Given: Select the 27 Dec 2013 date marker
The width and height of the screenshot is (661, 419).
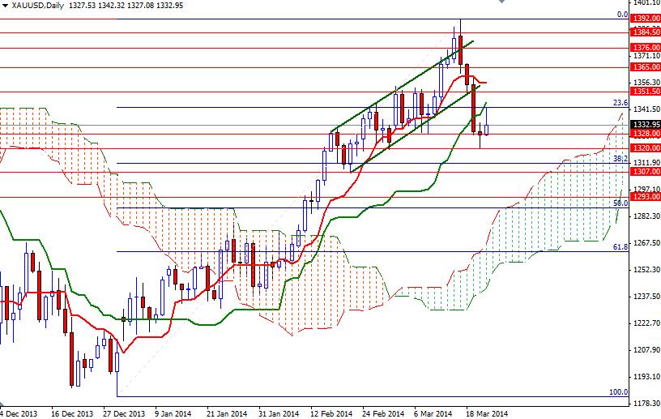Looking at the screenshot, I should click(123, 412).
